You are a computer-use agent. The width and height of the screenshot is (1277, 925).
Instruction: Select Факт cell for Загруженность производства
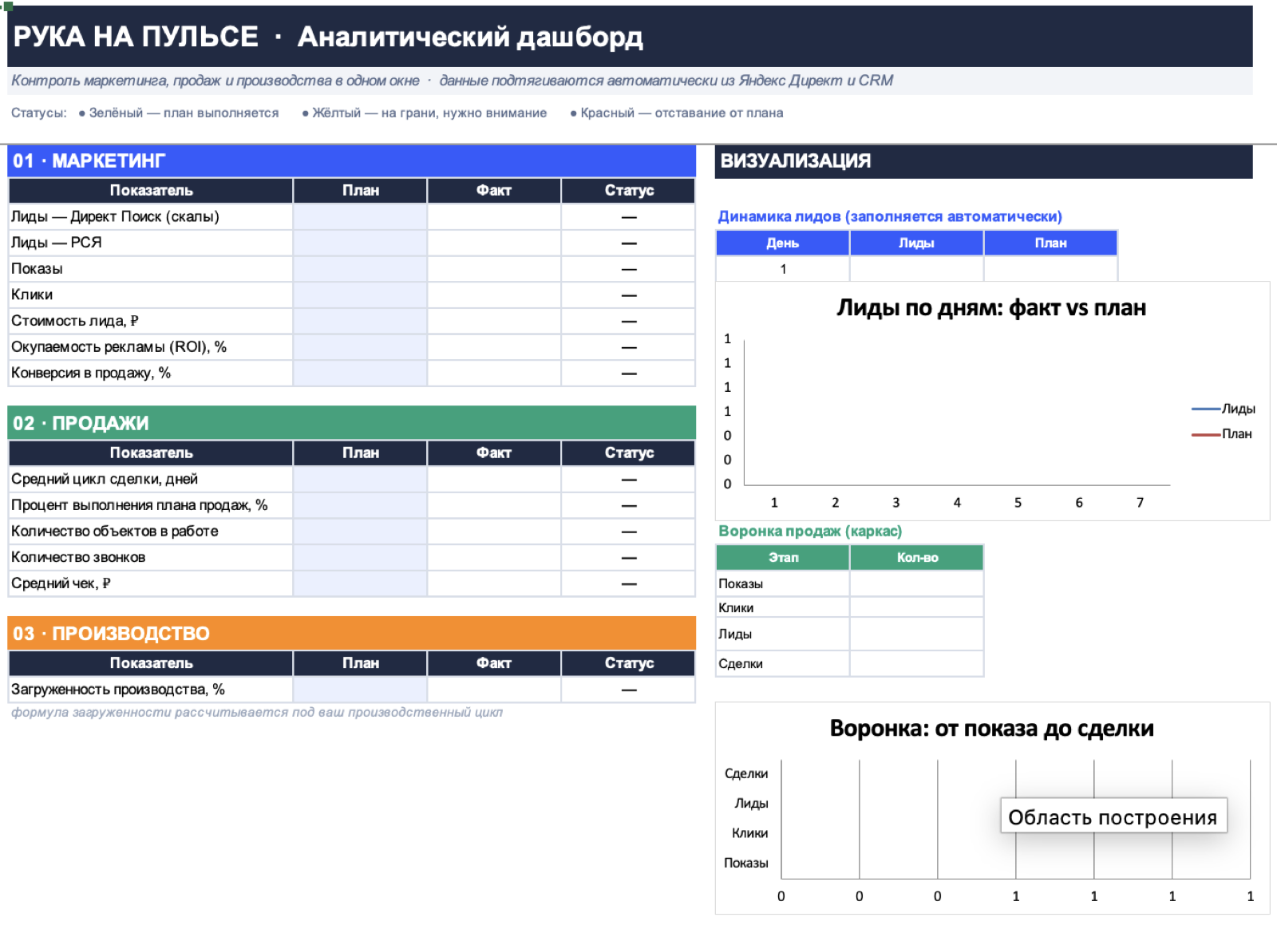click(x=494, y=690)
